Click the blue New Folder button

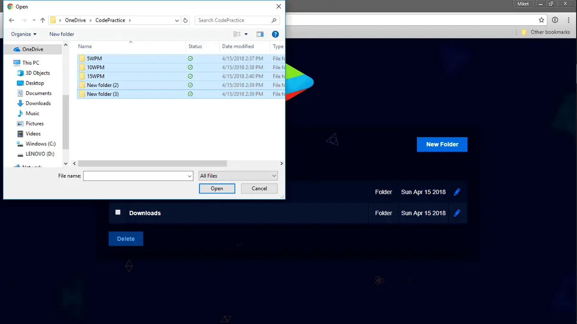(442, 144)
